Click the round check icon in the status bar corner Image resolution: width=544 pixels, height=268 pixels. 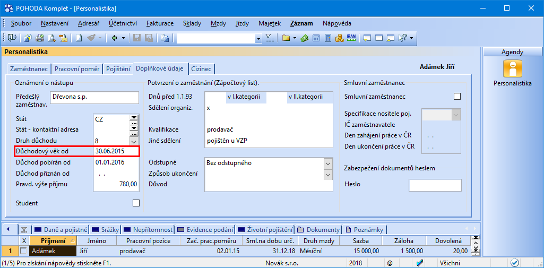(515, 263)
